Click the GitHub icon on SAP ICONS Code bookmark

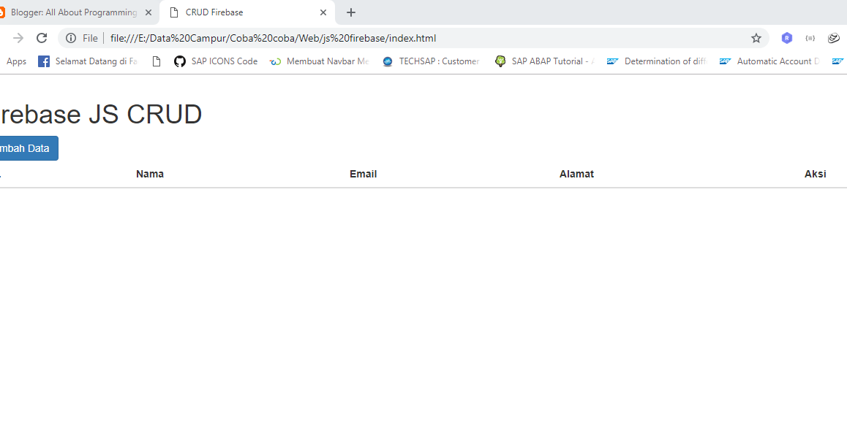coord(179,61)
